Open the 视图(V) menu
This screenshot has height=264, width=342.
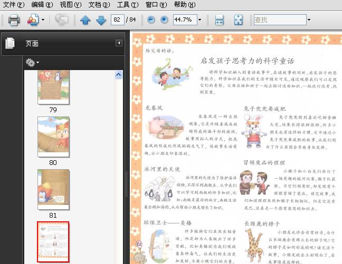coord(70,5)
